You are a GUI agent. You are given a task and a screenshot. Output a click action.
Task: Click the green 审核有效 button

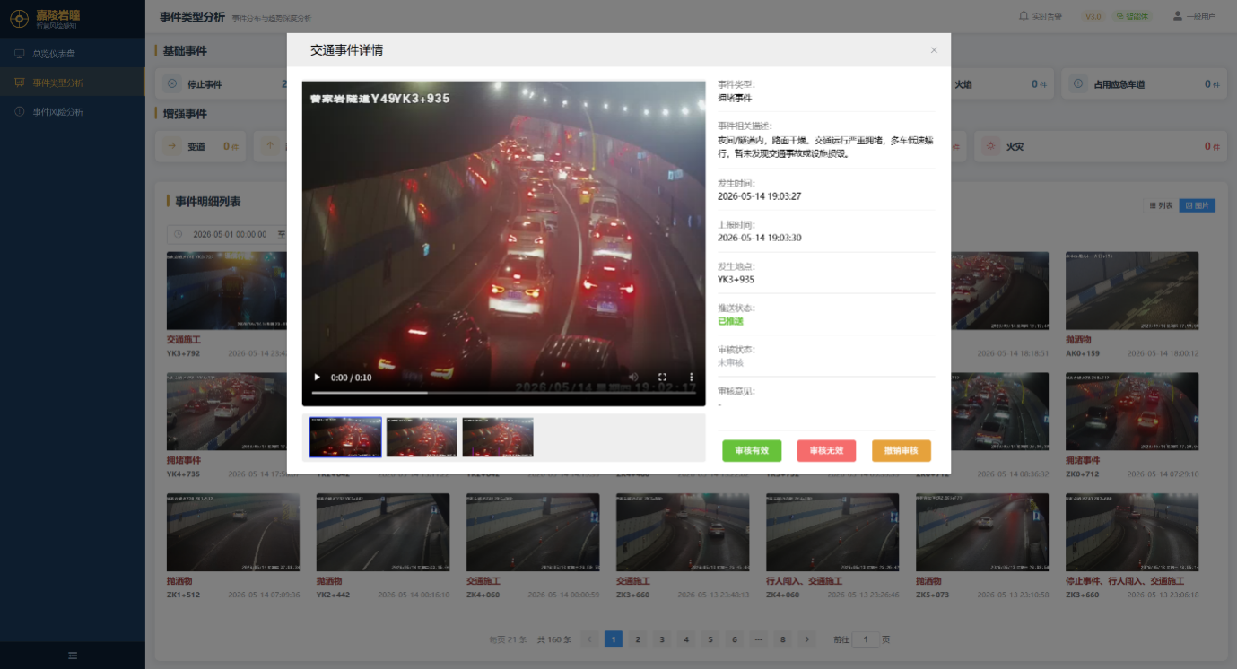point(752,451)
